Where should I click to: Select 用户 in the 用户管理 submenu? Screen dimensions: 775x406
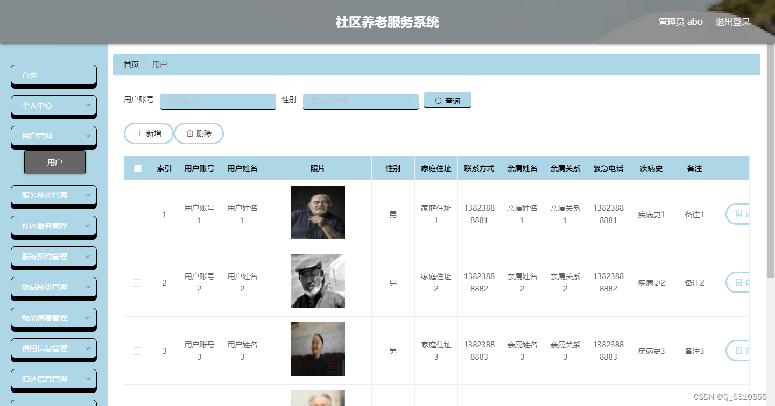click(x=55, y=162)
